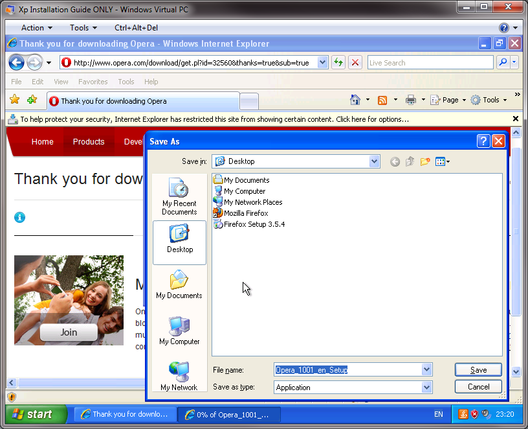Select My Documents in file list
528x429 pixels.
[241, 180]
